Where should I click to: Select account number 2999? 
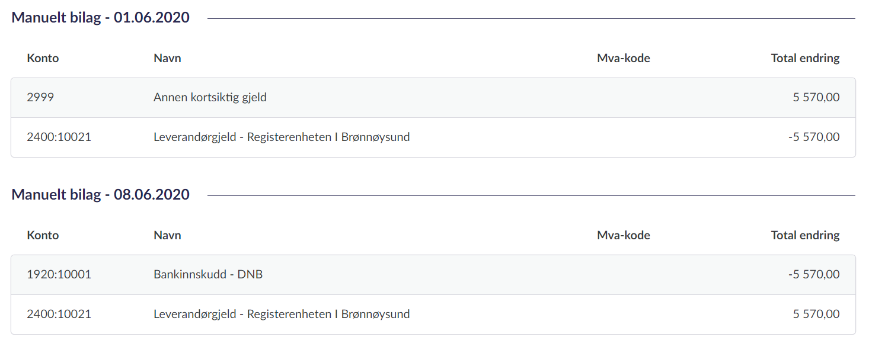pyautogui.click(x=40, y=98)
